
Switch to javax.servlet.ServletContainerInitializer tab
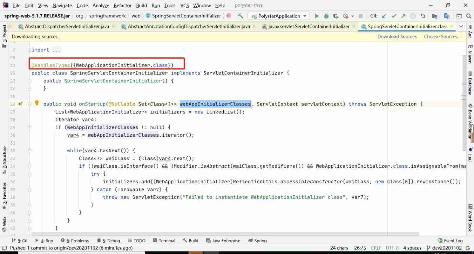tap(306, 26)
